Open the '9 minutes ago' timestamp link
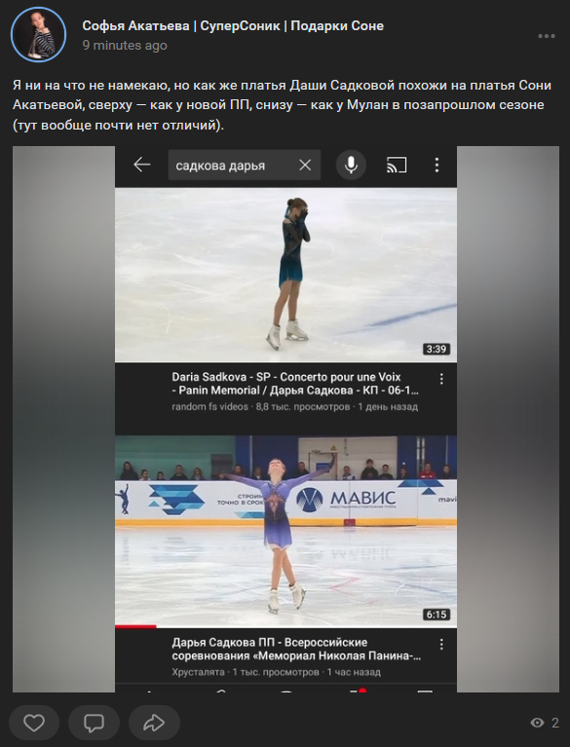Screen dimensions: 570x747 [125, 45]
